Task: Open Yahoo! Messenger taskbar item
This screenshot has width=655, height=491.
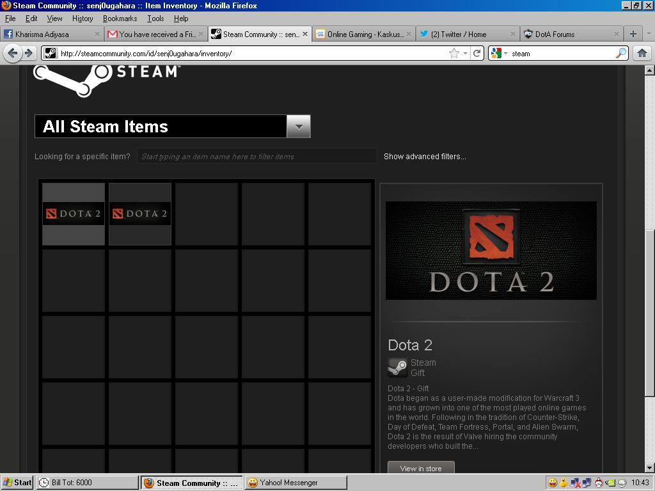Action: (296, 483)
